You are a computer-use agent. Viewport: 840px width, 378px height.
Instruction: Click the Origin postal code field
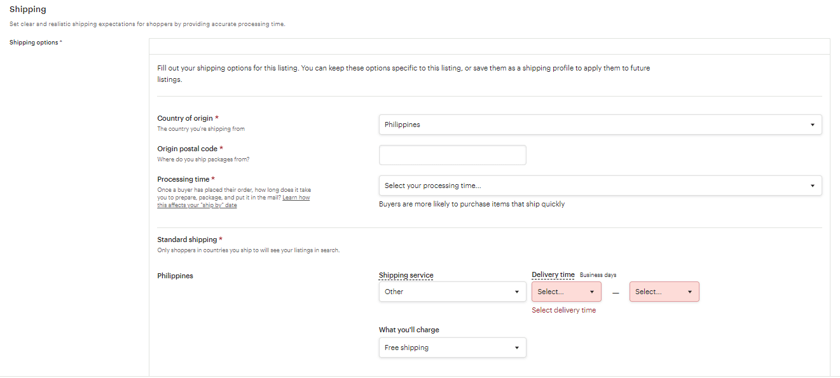[x=452, y=155]
